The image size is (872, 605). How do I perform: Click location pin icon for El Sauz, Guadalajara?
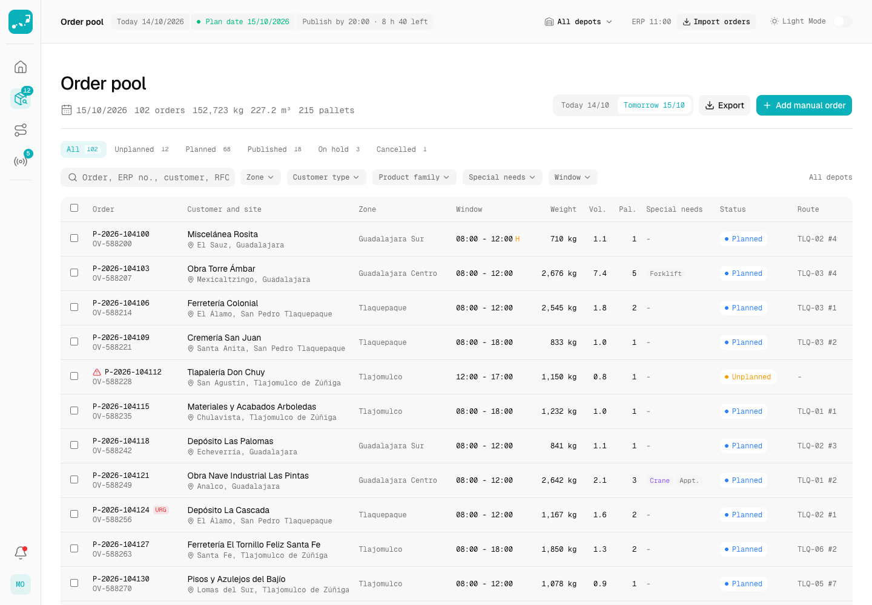pos(191,245)
